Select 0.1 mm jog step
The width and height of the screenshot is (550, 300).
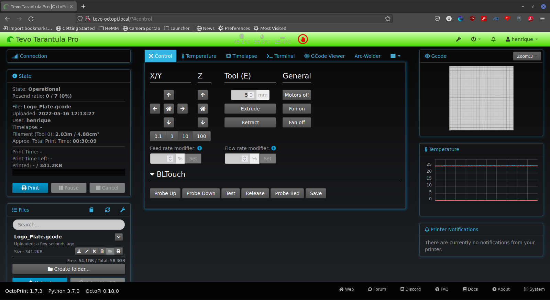pos(158,136)
